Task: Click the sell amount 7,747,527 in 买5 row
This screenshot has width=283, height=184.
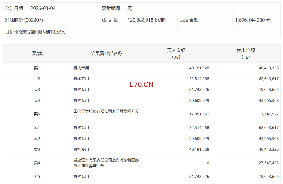Action: click(270, 114)
